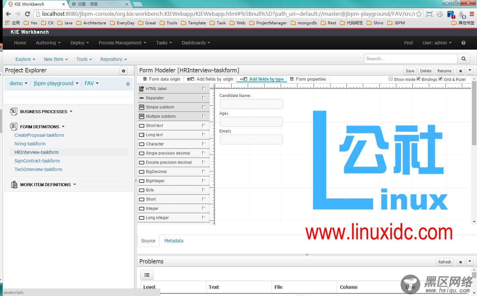Open the help question mark icon

(x=463, y=43)
